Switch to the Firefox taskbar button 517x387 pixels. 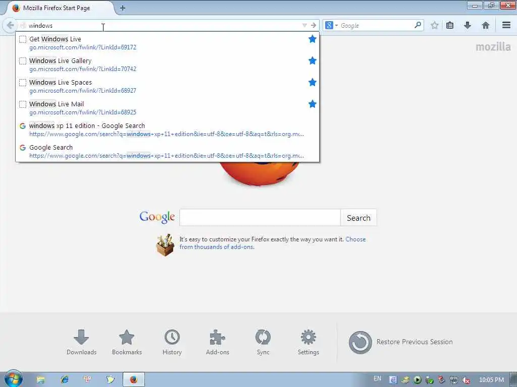(x=133, y=379)
